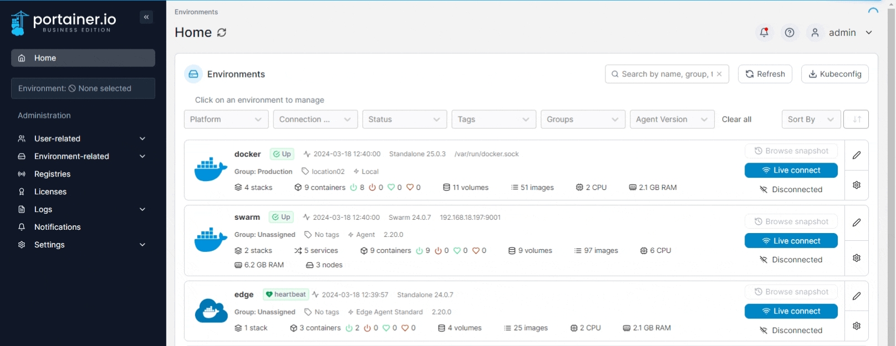Open the admin user menu

click(842, 33)
